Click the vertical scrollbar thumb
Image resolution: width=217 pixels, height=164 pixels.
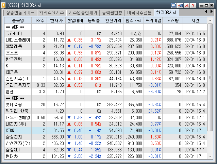(210, 77)
